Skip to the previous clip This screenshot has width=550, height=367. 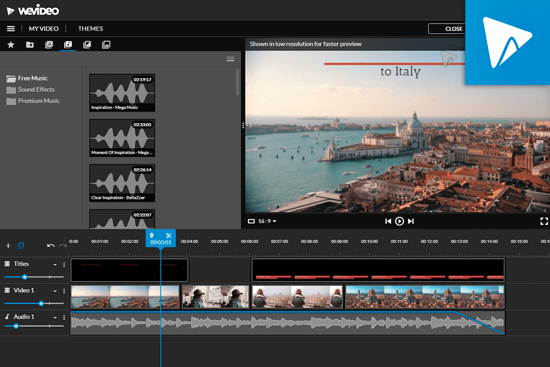pos(388,221)
